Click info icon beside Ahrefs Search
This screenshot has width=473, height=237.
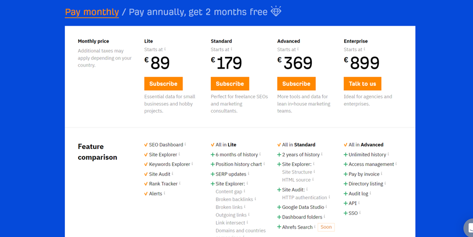(x=314, y=227)
